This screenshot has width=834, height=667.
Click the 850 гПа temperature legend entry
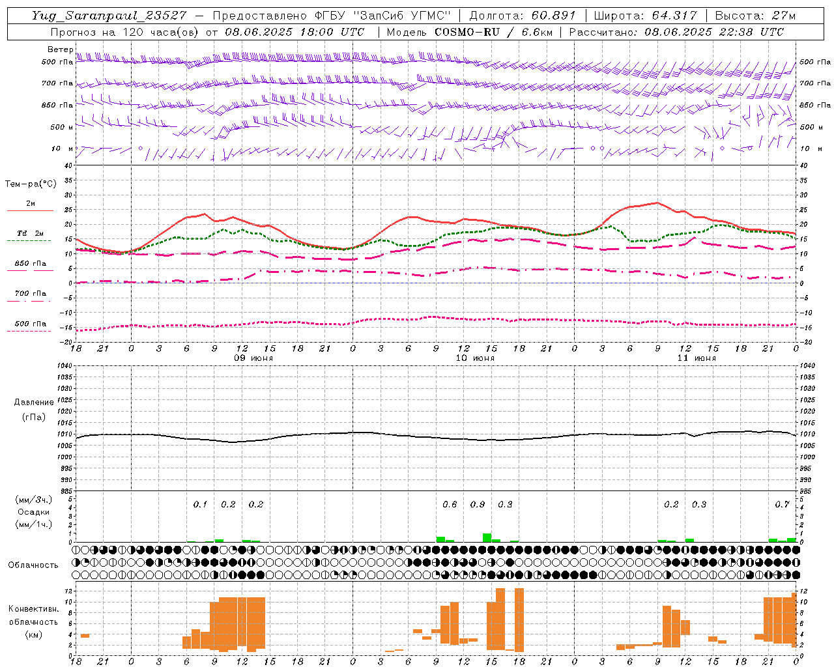[x=30, y=264]
